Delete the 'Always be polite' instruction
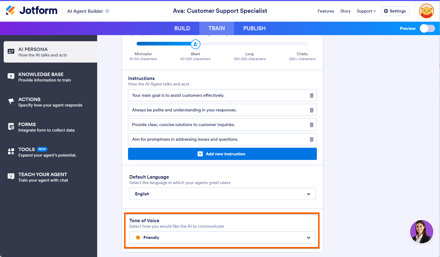 click(x=312, y=110)
